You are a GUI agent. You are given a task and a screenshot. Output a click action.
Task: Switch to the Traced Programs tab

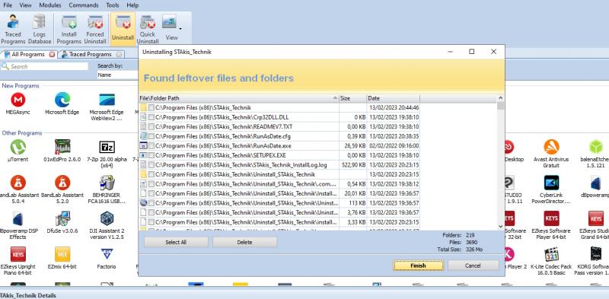(x=91, y=54)
